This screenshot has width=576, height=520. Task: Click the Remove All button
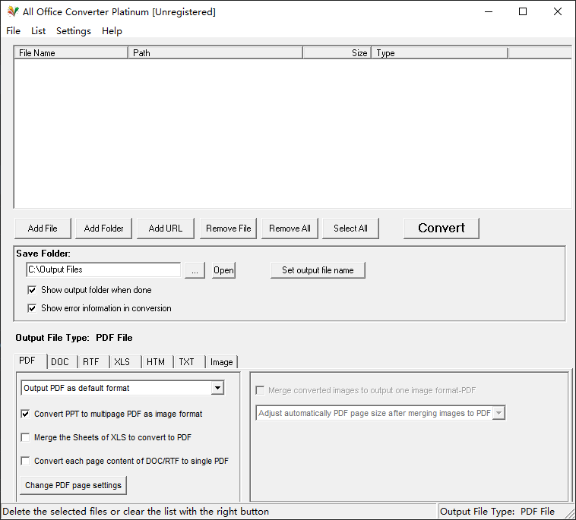(290, 228)
